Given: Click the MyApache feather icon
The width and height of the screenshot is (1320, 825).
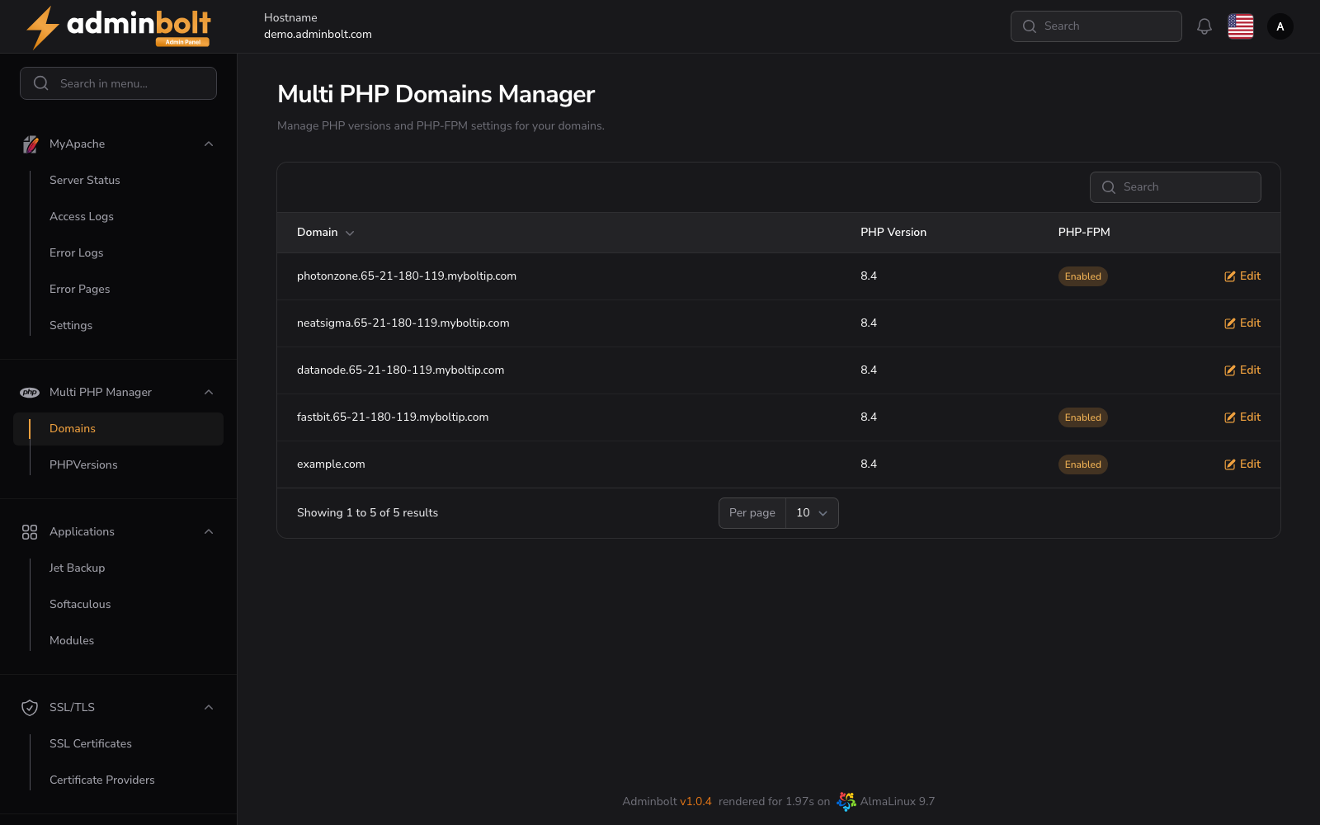Looking at the screenshot, I should 31,144.
